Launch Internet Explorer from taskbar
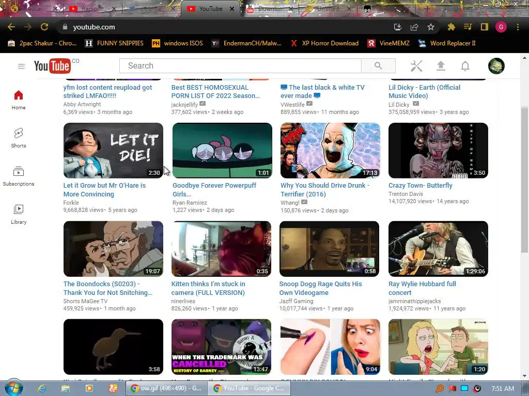The image size is (529, 396). [42, 388]
